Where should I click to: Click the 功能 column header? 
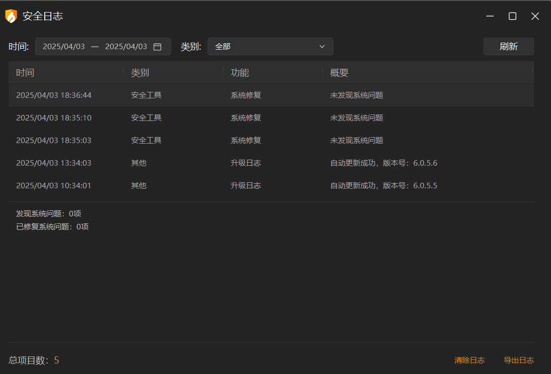240,72
